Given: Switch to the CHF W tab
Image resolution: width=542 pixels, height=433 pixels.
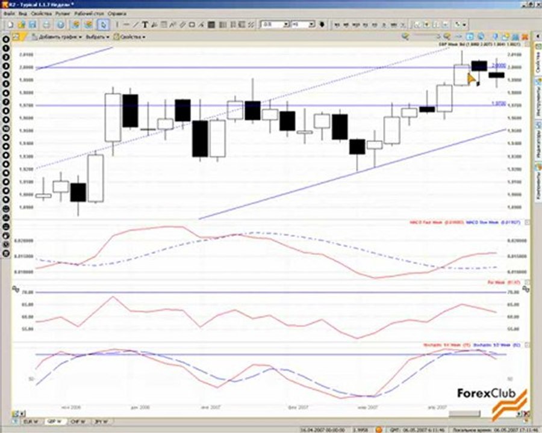Looking at the screenshot, I should click(78, 422).
